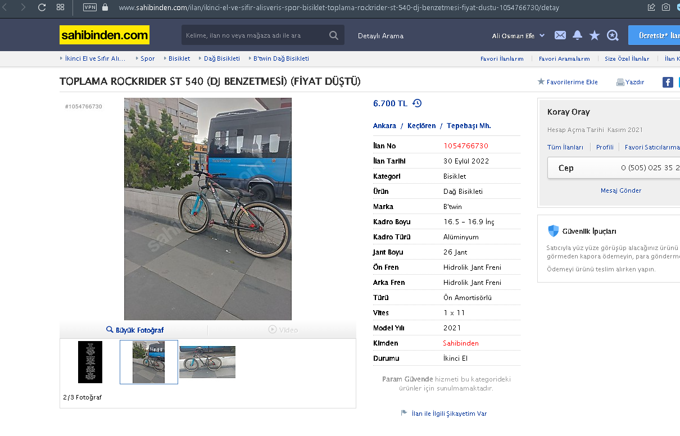The height and width of the screenshot is (436, 680).
Task: Go to Dağ Bisikleti breadcrumb
Action: tap(221, 58)
